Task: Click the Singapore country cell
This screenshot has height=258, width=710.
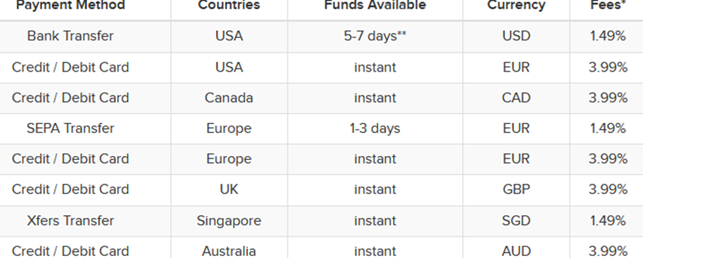Action: (x=229, y=221)
